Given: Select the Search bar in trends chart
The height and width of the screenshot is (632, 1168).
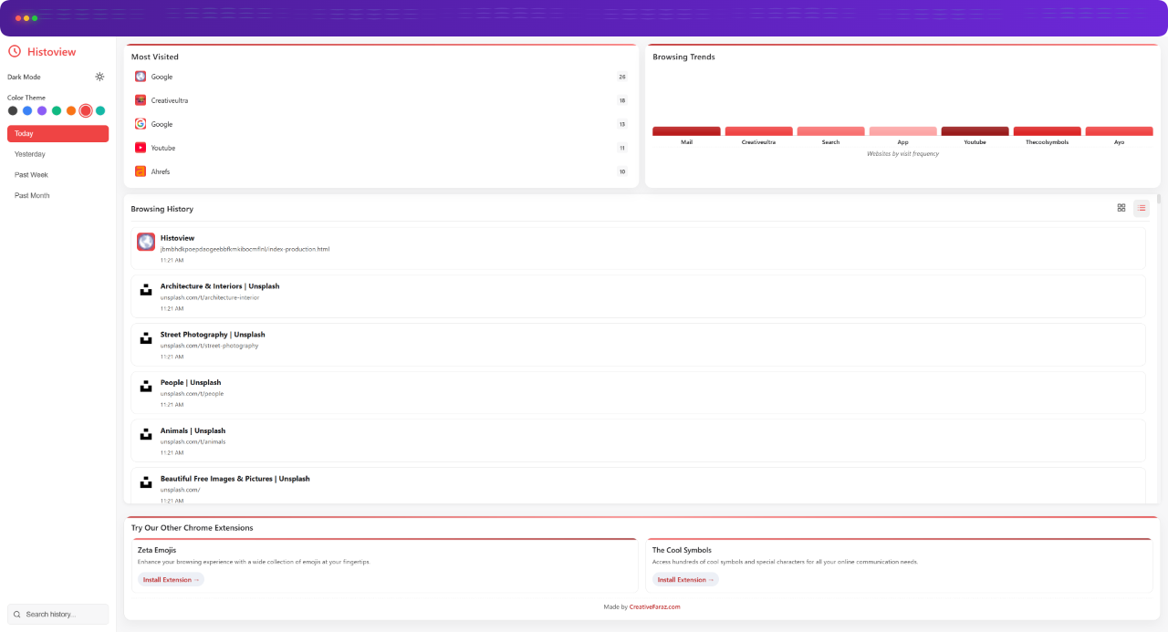Looking at the screenshot, I should (830, 131).
